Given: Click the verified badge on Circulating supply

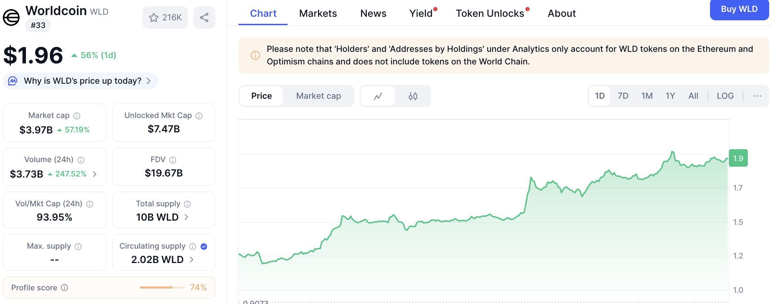Looking at the screenshot, I should click(x=204, y=247).
